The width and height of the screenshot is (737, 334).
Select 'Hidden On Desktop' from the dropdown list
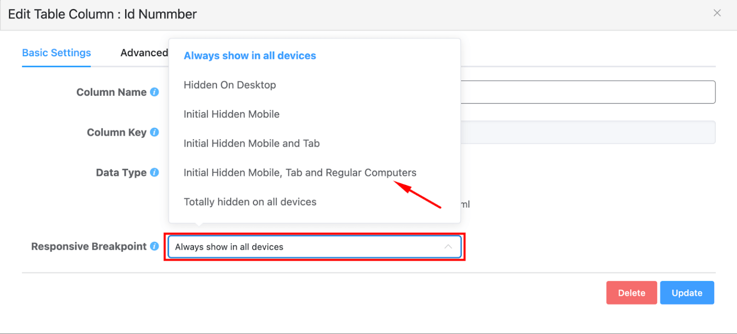(x=230, y=85)
